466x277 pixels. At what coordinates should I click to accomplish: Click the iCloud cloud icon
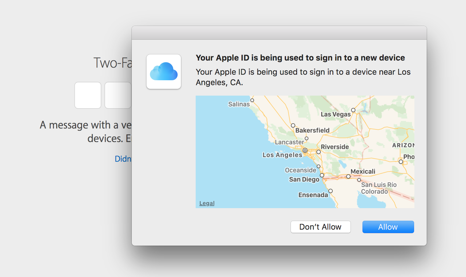pyautogui.click(x=164, y=72)
